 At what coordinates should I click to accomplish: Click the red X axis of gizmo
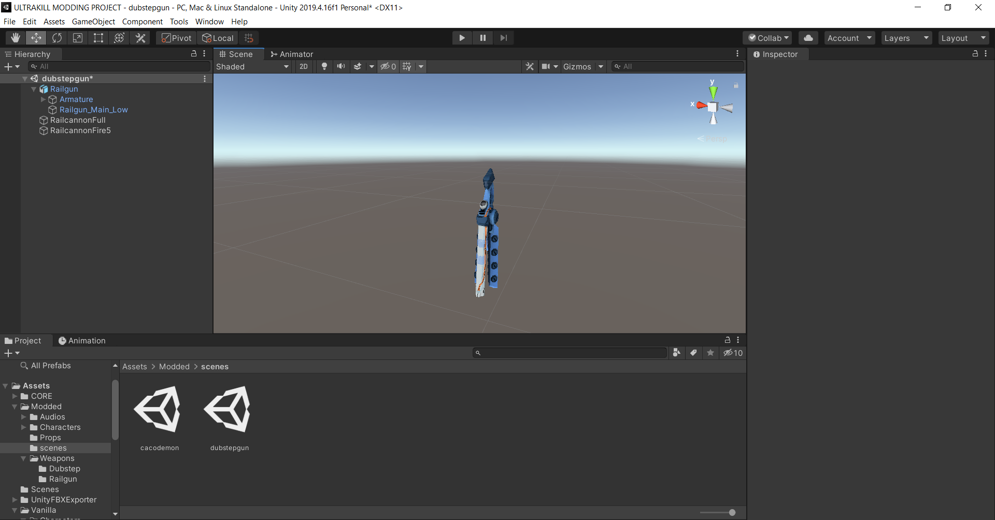(x=701, y=105)
